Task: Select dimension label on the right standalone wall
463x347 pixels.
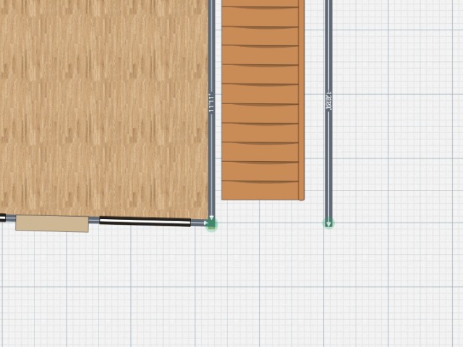Action: (328, 101)
